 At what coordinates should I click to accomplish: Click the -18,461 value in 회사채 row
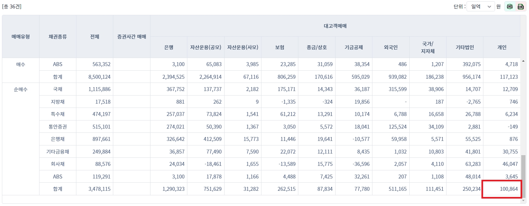click(213, 164)
